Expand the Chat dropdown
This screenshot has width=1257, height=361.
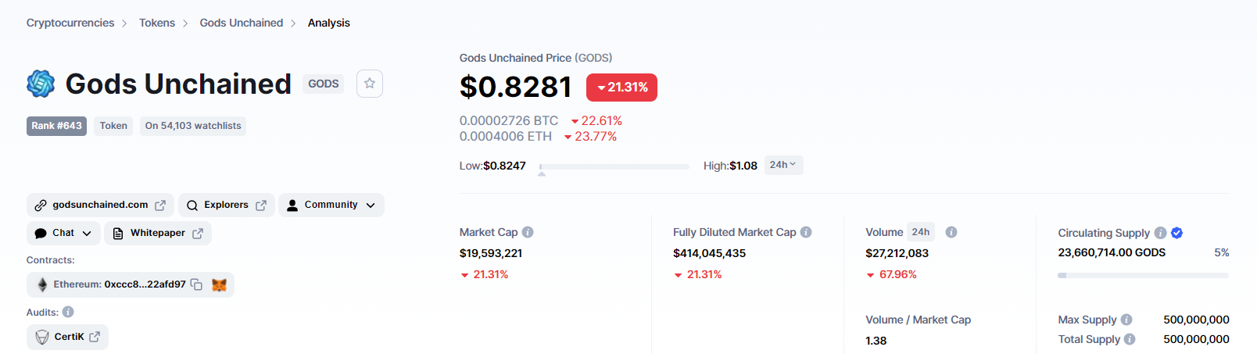pos(64,233)
